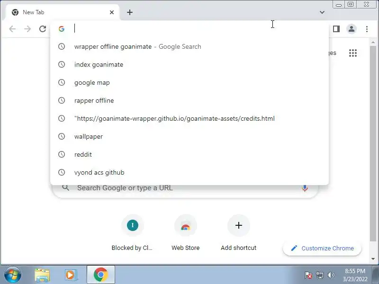Click the vertical scrollbar thumb
Image resolution: width=379 pixels, height=284 pixels.
[x=373, y=143]
